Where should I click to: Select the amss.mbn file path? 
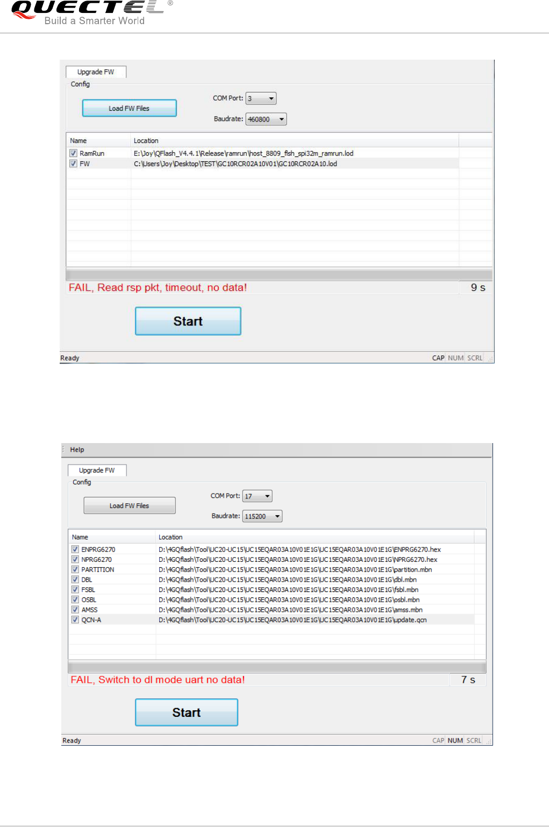290,610
